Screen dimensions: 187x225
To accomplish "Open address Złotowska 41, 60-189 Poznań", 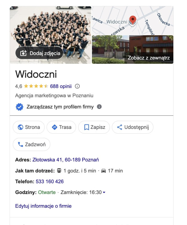I will click(66, 160).
